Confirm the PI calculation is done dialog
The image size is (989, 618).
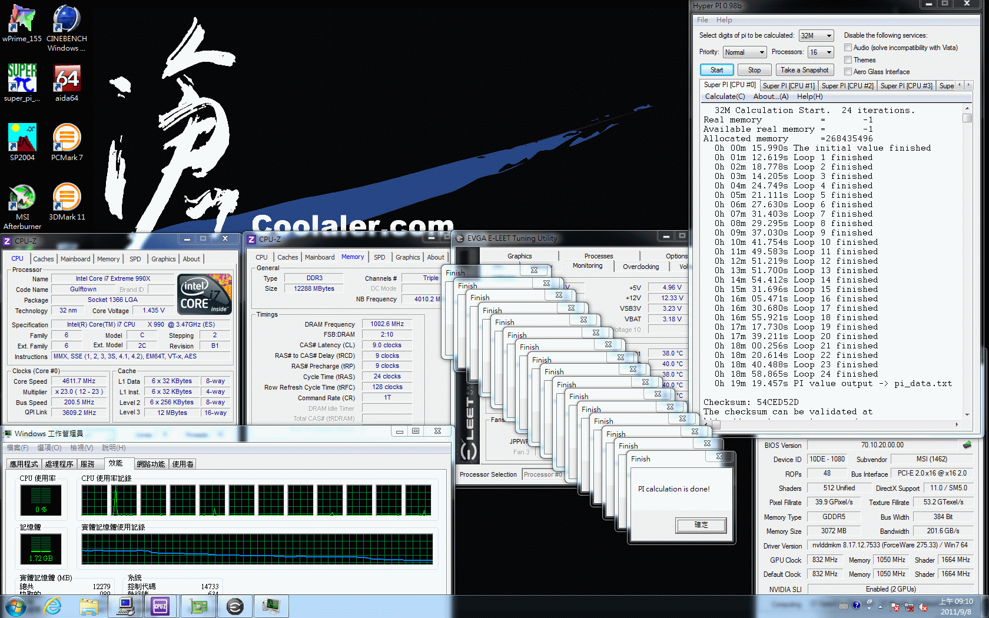pyautogui.click(x=701, y=524)
